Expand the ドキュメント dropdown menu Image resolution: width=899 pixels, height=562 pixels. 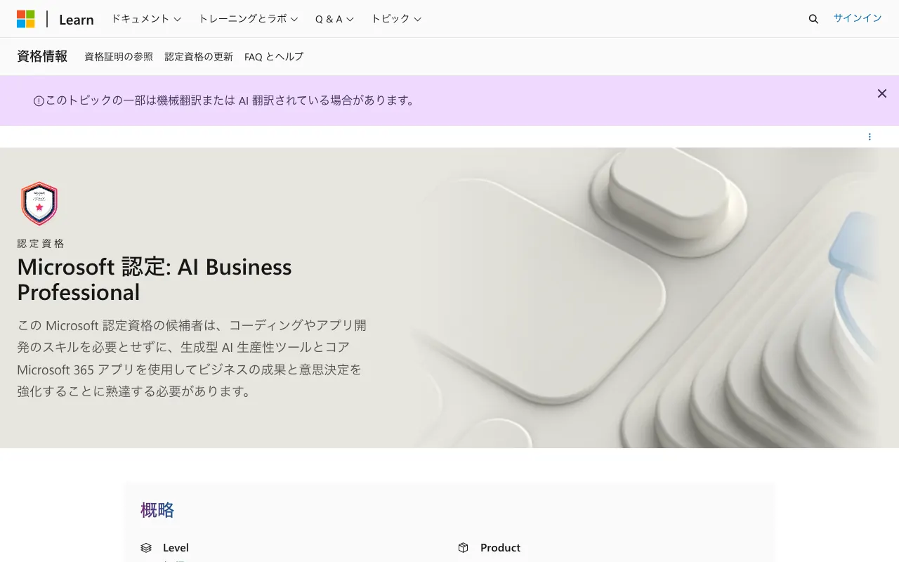coord(146,19)
